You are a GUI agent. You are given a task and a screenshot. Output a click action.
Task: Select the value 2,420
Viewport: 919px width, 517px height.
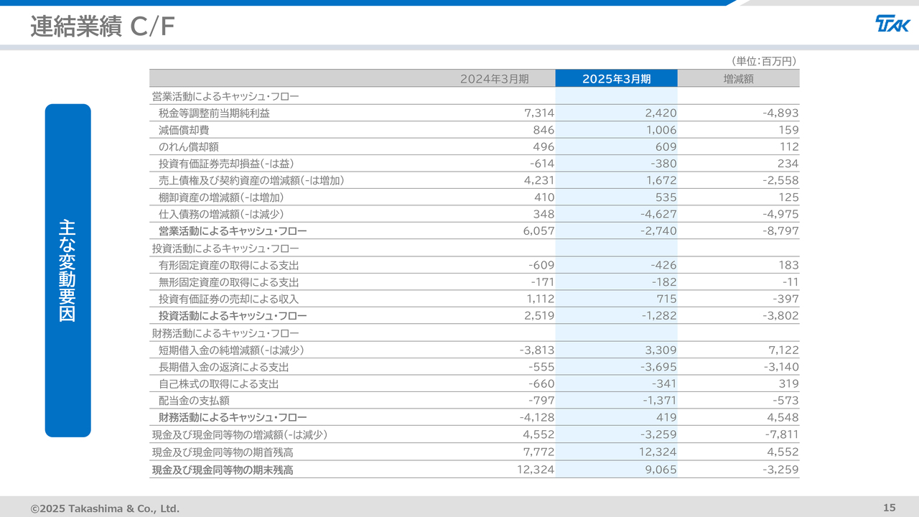661,113
